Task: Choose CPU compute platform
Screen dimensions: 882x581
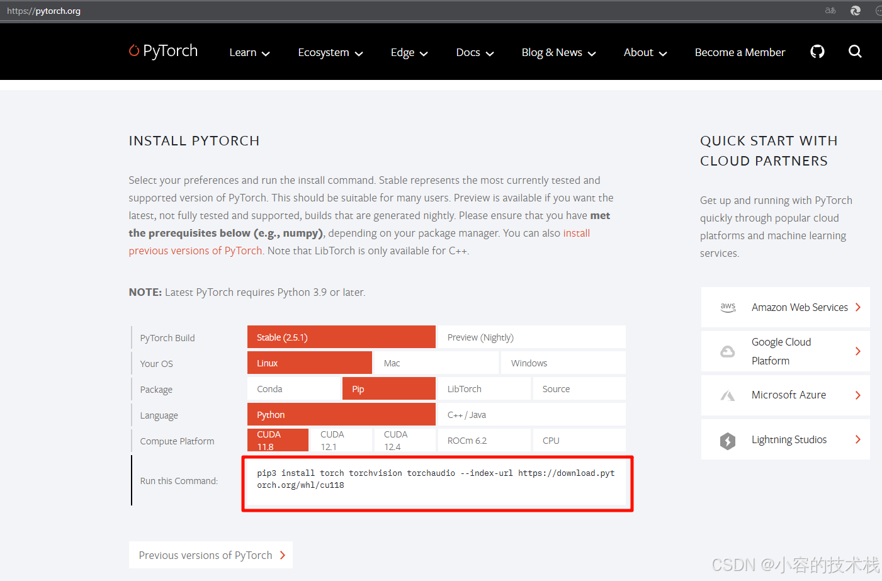Action: click(x=579, y=440)
